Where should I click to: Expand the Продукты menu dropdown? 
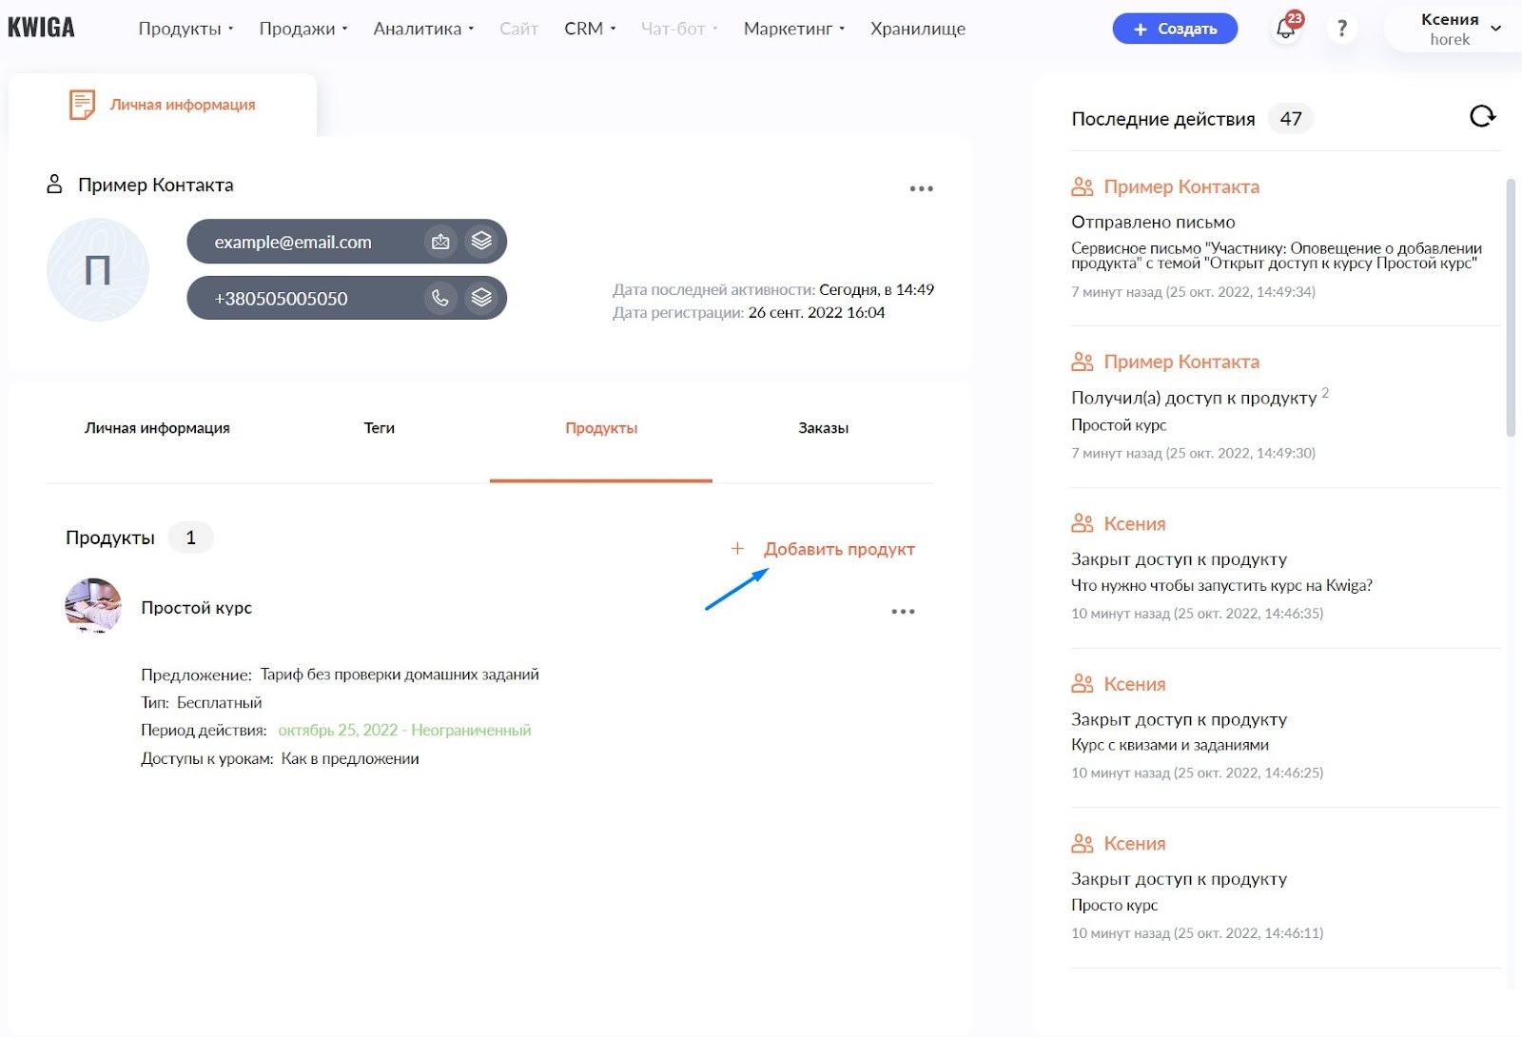[185, 29]
